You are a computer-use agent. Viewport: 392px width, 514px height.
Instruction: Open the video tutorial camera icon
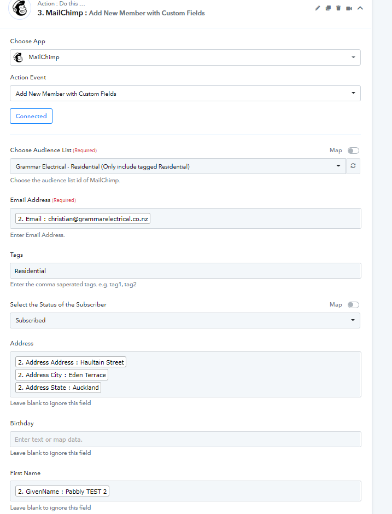coord(349,8)
